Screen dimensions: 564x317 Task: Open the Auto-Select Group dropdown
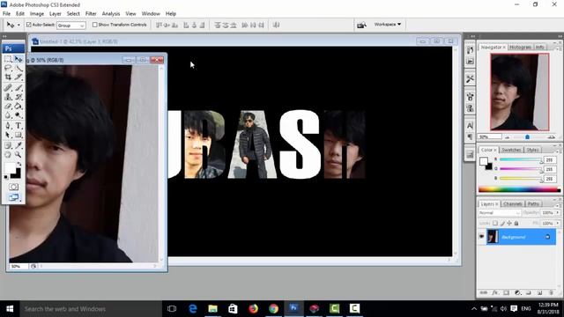pyautogui.click(x=71, y=26)
